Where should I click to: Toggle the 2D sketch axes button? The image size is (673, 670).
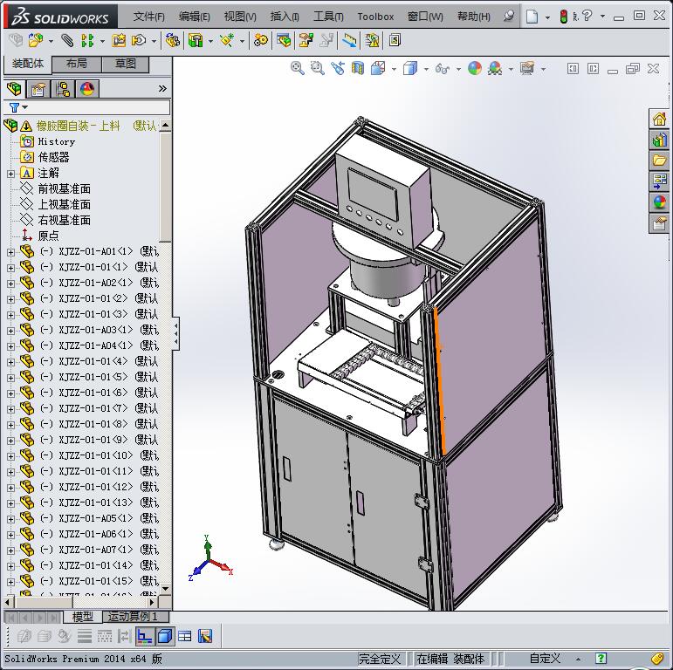(x=144, y=636)
